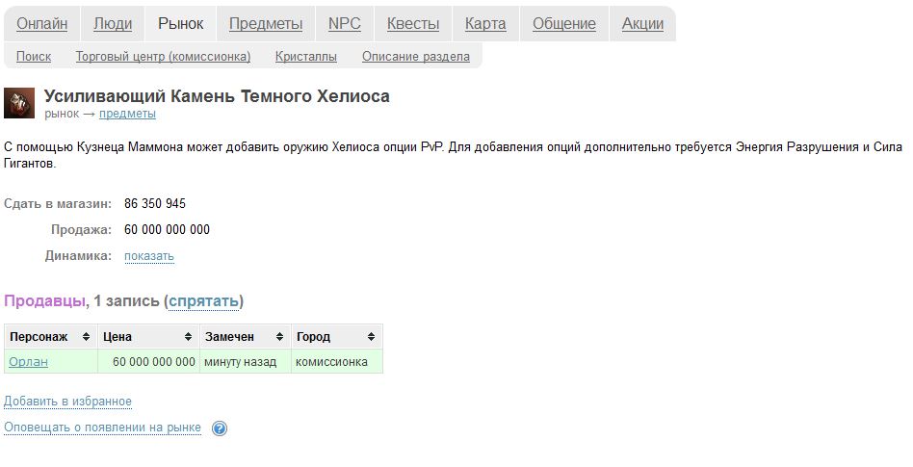The width and height of the screenshot is (913, 467).
Task: Click Оповещать о появлении на рынке
Action: 102,428
